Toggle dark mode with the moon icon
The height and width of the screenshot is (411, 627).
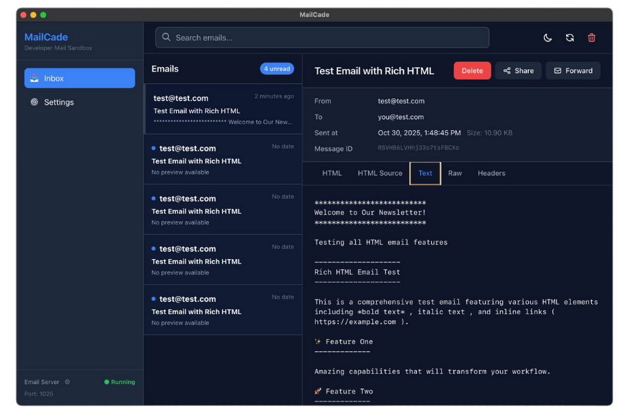coord(548,38)
